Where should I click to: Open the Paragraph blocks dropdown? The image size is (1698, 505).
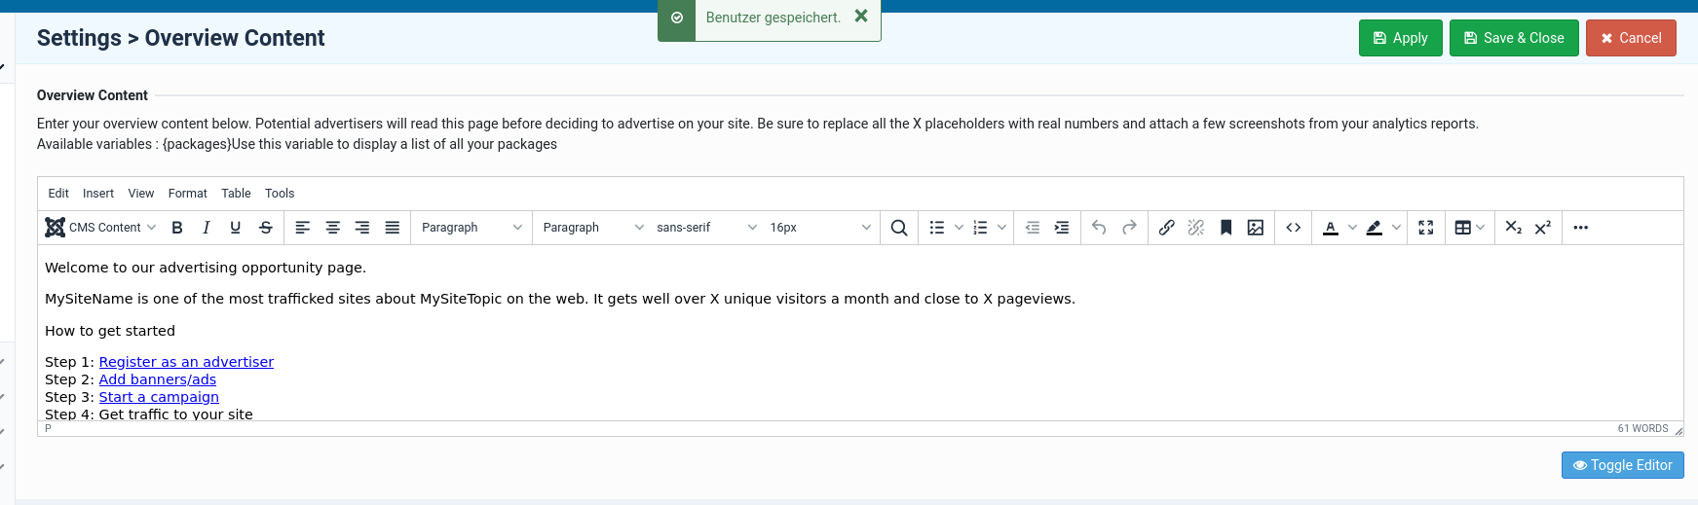472,228
